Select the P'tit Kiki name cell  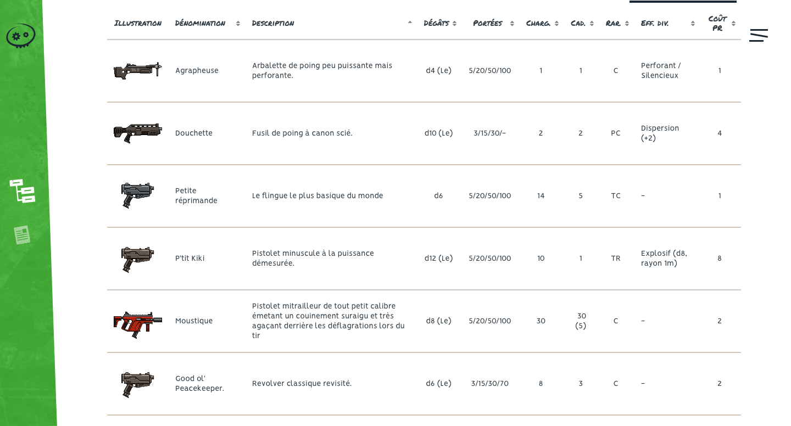coord(190,259)
